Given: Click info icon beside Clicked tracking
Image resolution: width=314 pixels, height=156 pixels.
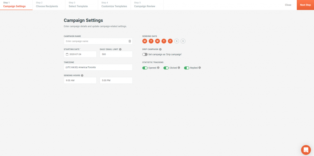Looking at the screenshot, I should pyautogui.click(x=179, y=68).
